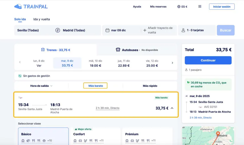Click the TrainPal logo
The image size is (244, 145).
point(31,6)
